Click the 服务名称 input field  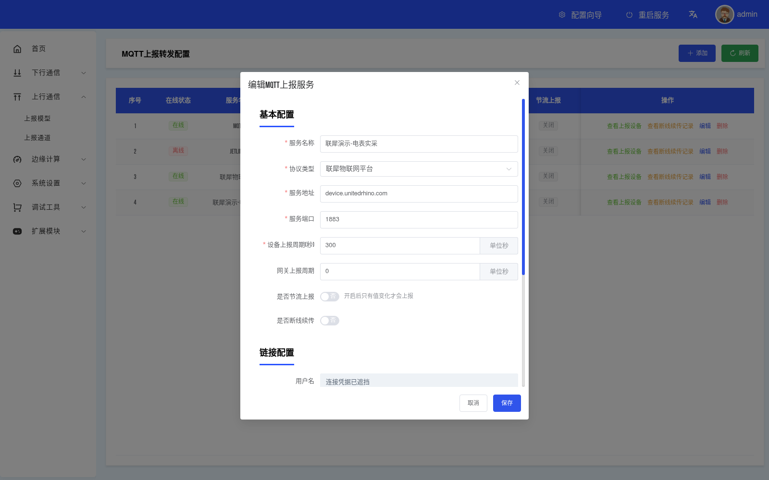pos(419,144)
